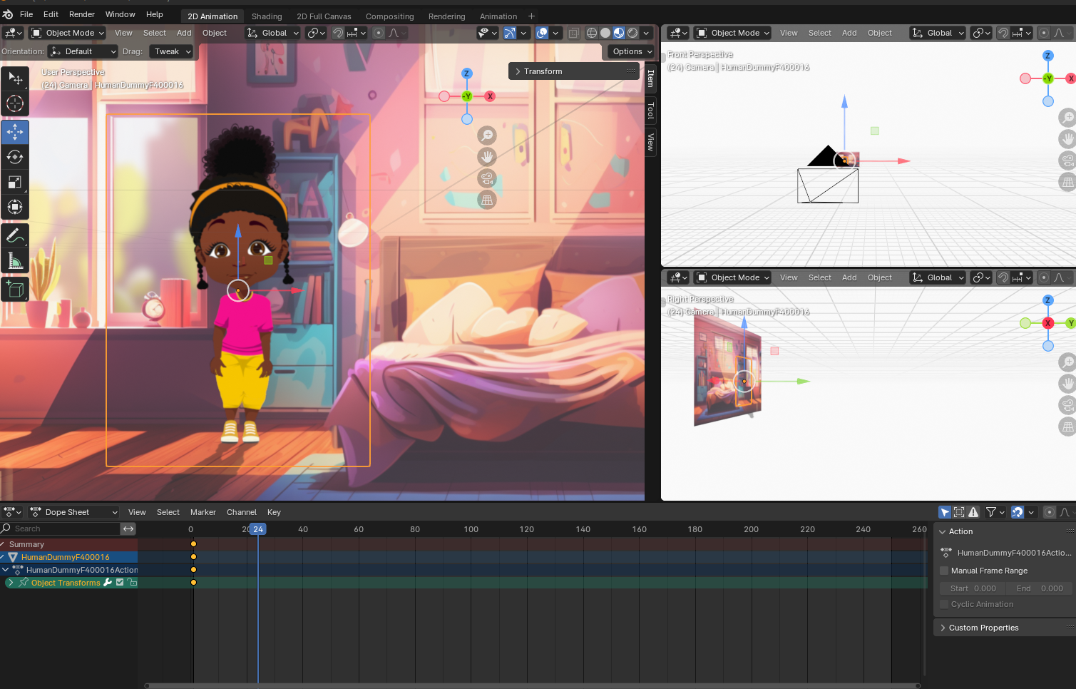The width and height of the screenshot is (1076, 689).
Task: Open the Tool sidebar tab
Action: pyautogui.click(x=650, y=110)
